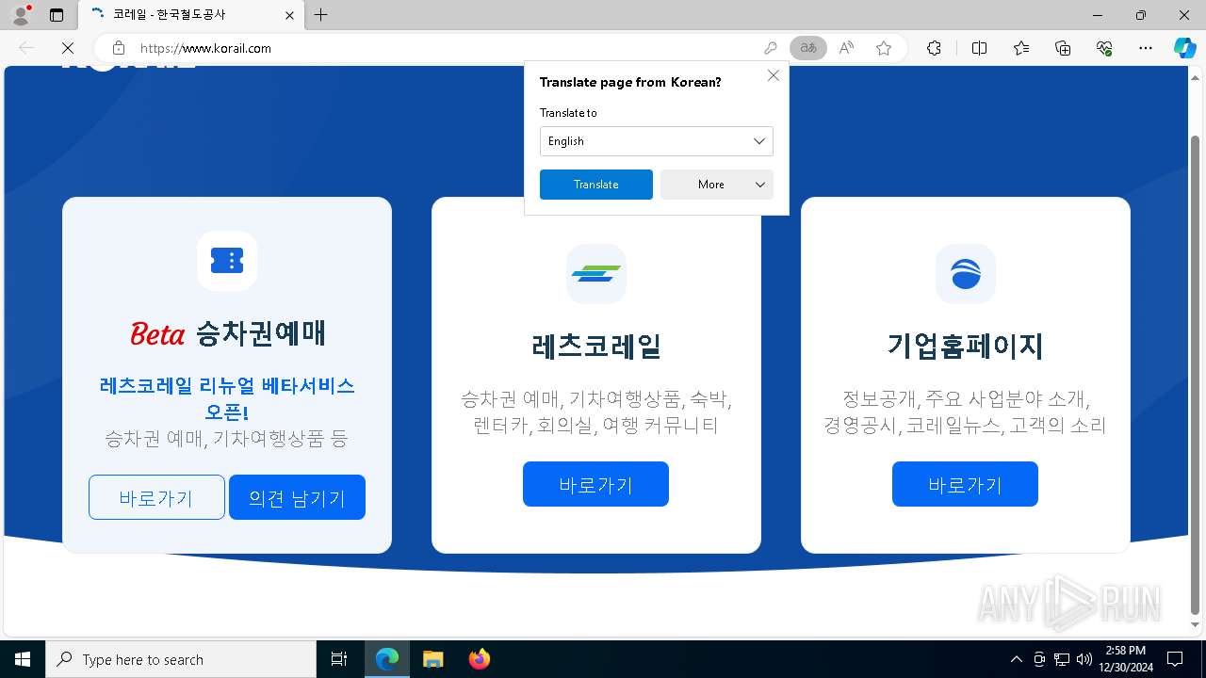Screen dimensions: 1206x678
Task: Close the translate popup
Action: (774, 75)
